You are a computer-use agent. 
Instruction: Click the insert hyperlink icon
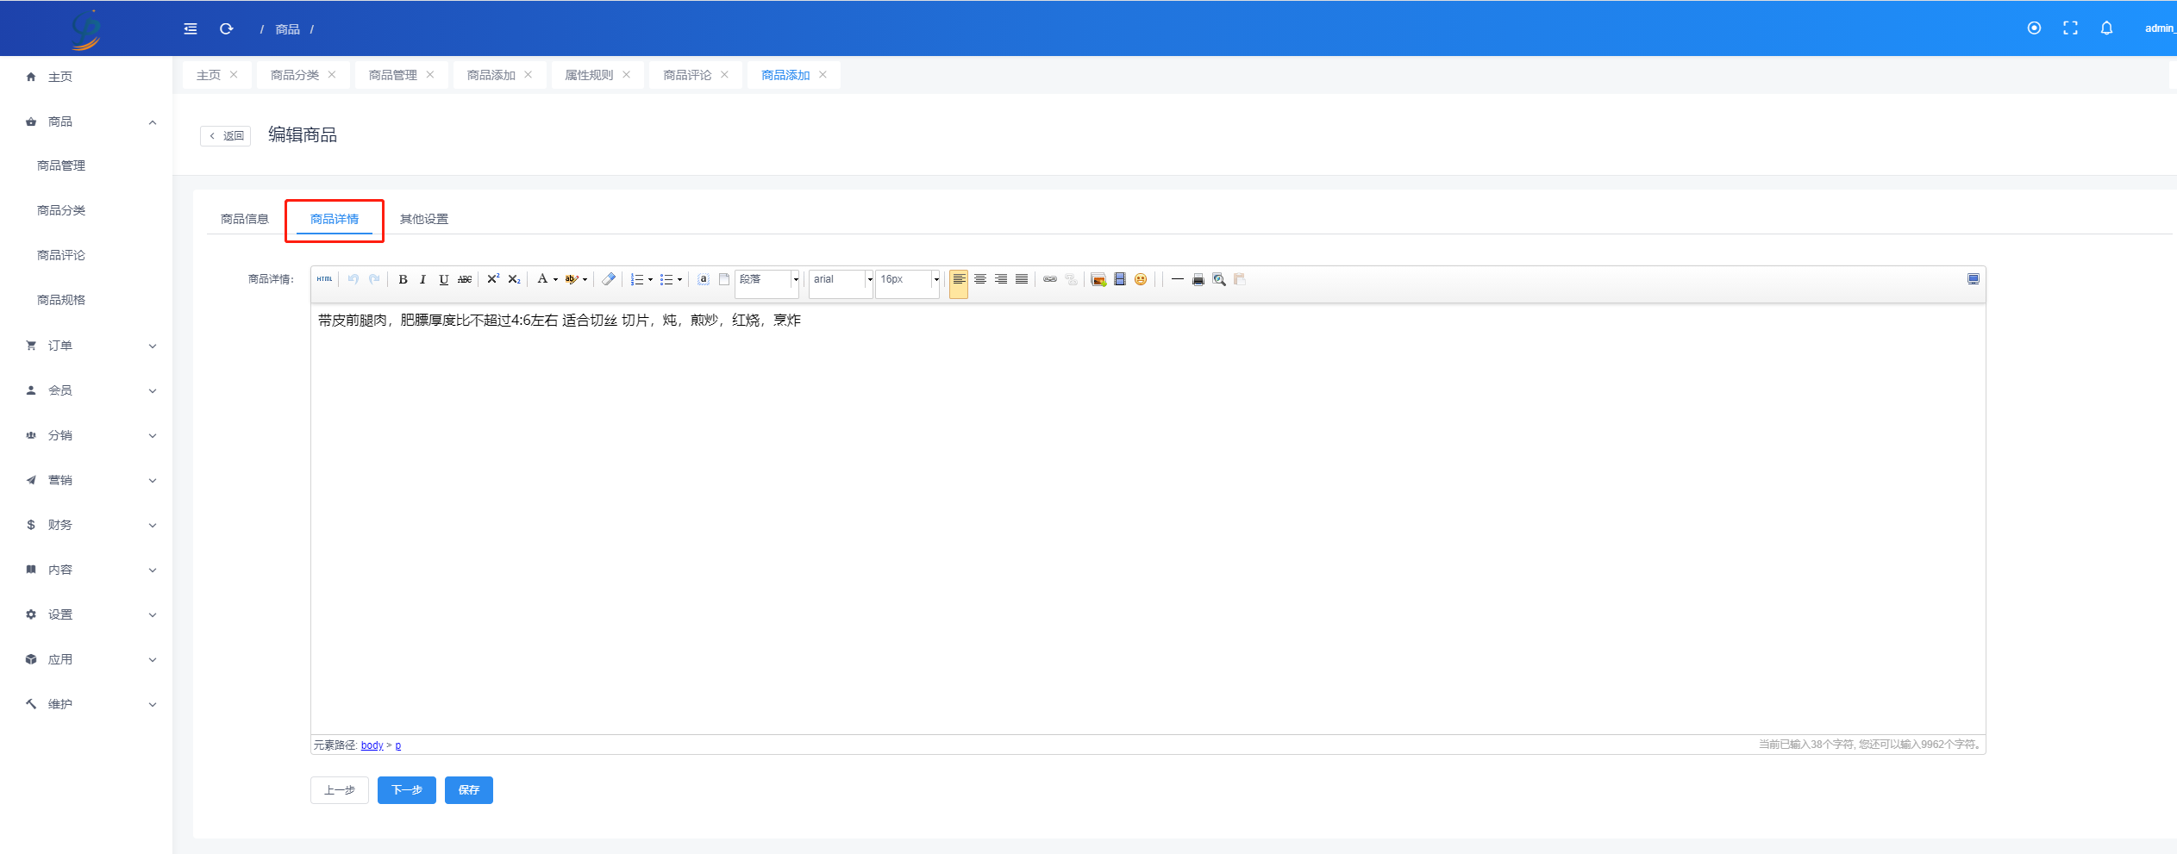click(x=1050, y=279)
